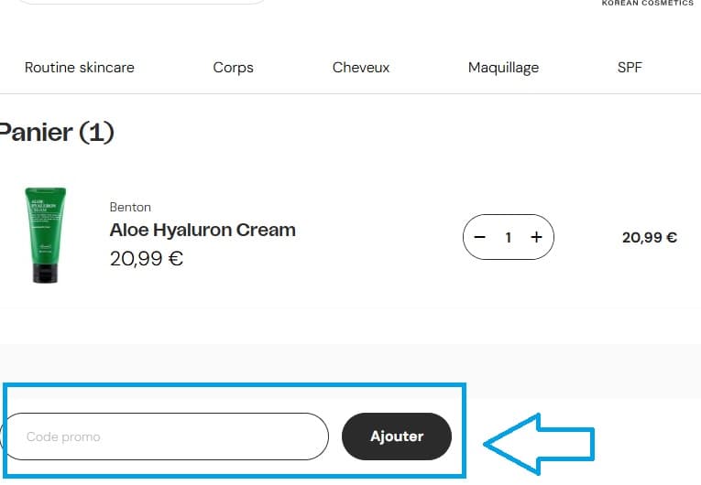Screen dimensions: 701x485
Task: Click the quantity value in the stepper
Action: coord(508,237)
